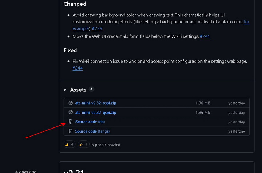Click the thumbs-up emoji reaction icon
Screen dimensions: 262x173
[67, 145]
